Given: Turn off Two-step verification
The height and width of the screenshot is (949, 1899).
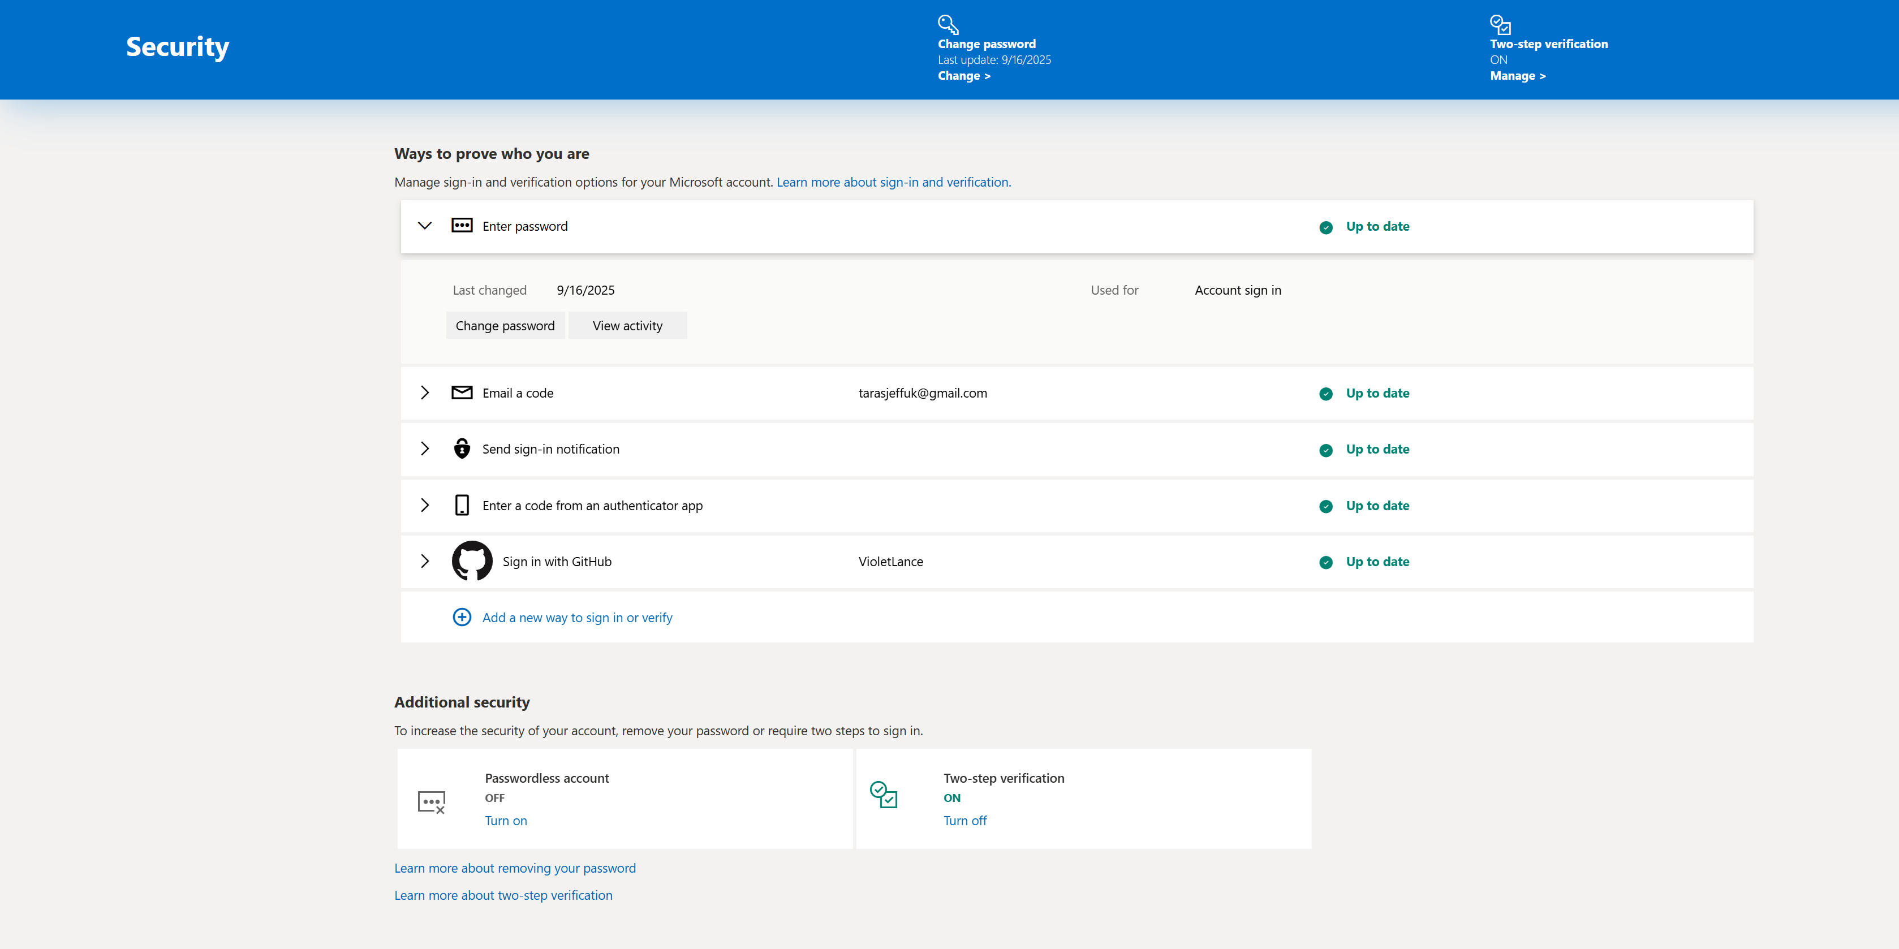Looking at the screenshot, I should tap(964, 821).
